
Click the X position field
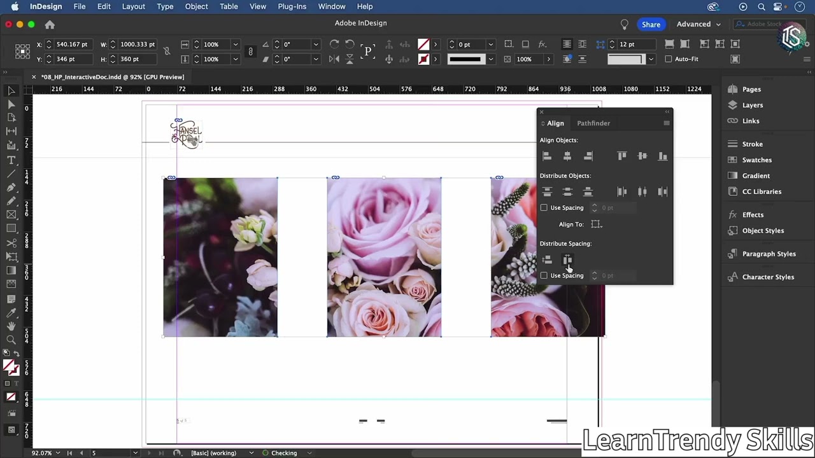point(72,45)
